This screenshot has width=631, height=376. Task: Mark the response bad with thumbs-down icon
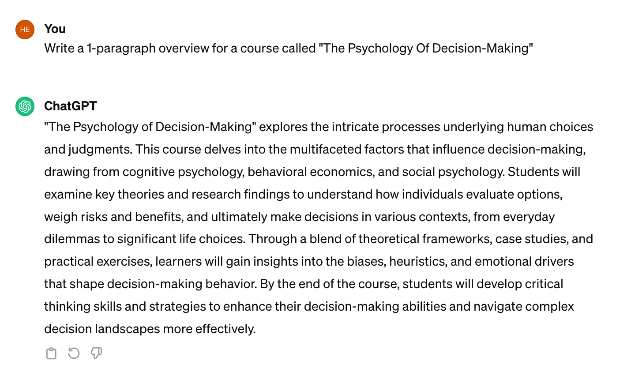pos(96,353)
